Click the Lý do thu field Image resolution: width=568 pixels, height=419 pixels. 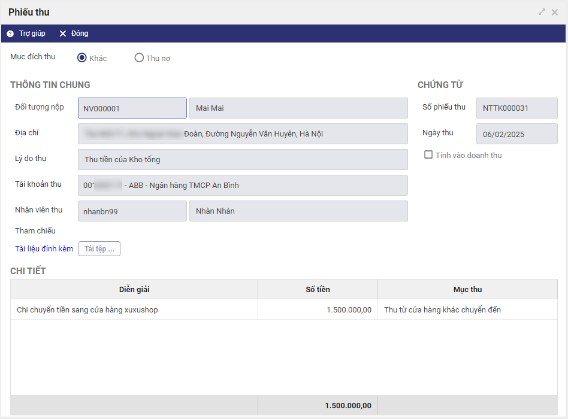click(x=243, y=160)
